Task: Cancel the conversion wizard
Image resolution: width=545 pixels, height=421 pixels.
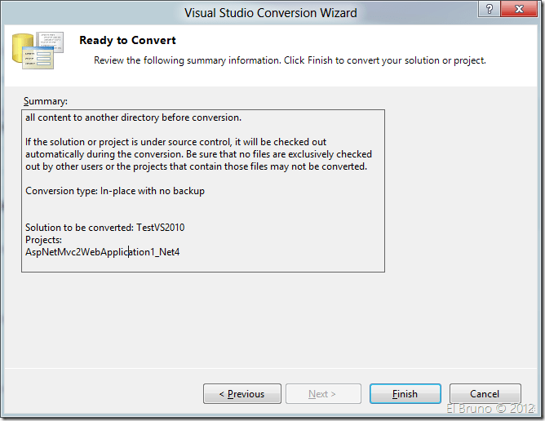Action: coord(485,394)
